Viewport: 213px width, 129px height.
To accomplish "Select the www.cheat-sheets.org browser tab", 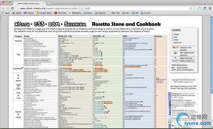I will 29,3.
